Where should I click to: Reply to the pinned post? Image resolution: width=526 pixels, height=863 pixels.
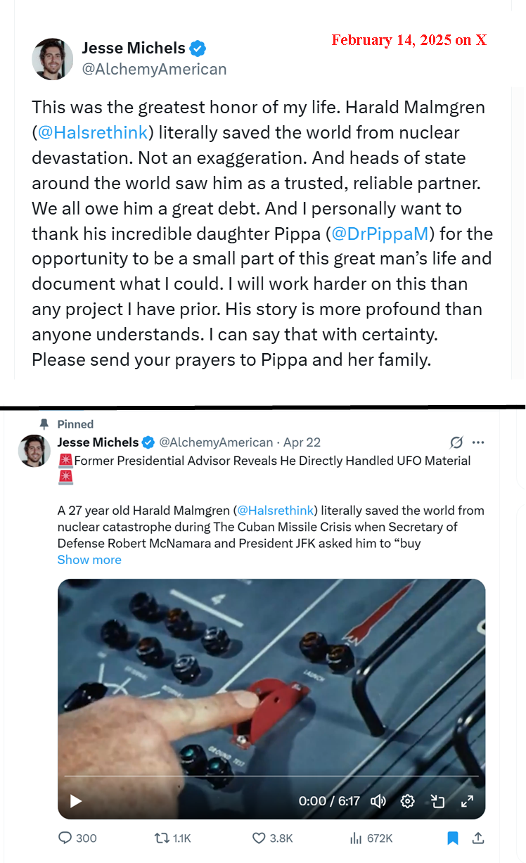coord(77,838)
